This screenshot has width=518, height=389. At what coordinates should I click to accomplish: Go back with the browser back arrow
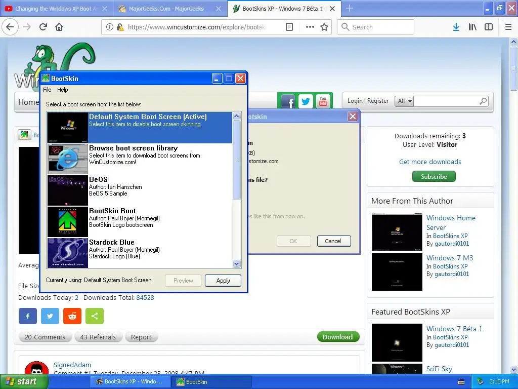(x=10, y=27)
